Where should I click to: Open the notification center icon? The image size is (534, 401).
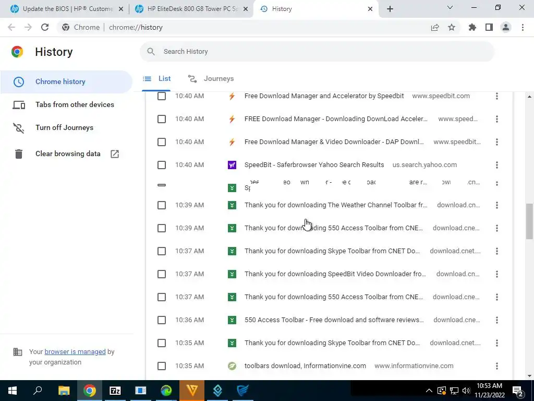click(518, 391)
